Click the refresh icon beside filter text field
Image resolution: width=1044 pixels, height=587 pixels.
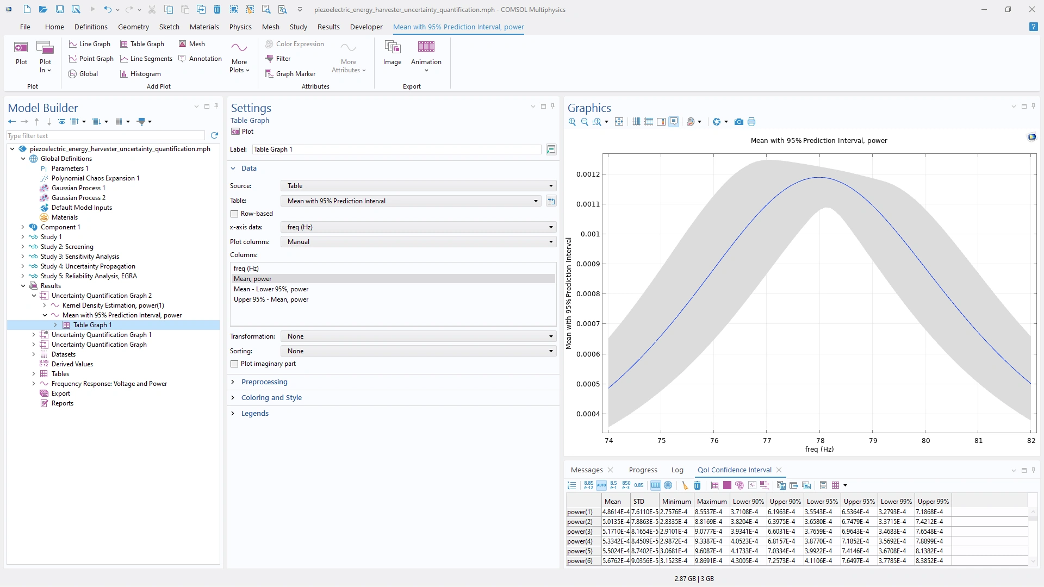pyautogui.click(x=214, y=135)
